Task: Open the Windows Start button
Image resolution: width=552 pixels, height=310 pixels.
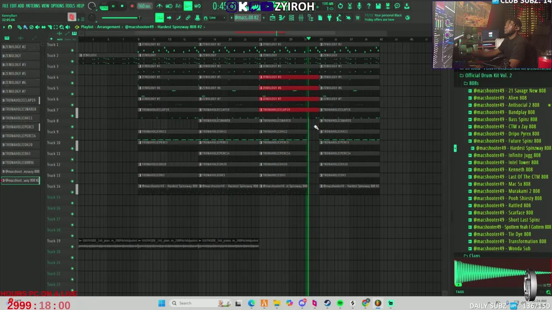Action: [x=162, y=303]
